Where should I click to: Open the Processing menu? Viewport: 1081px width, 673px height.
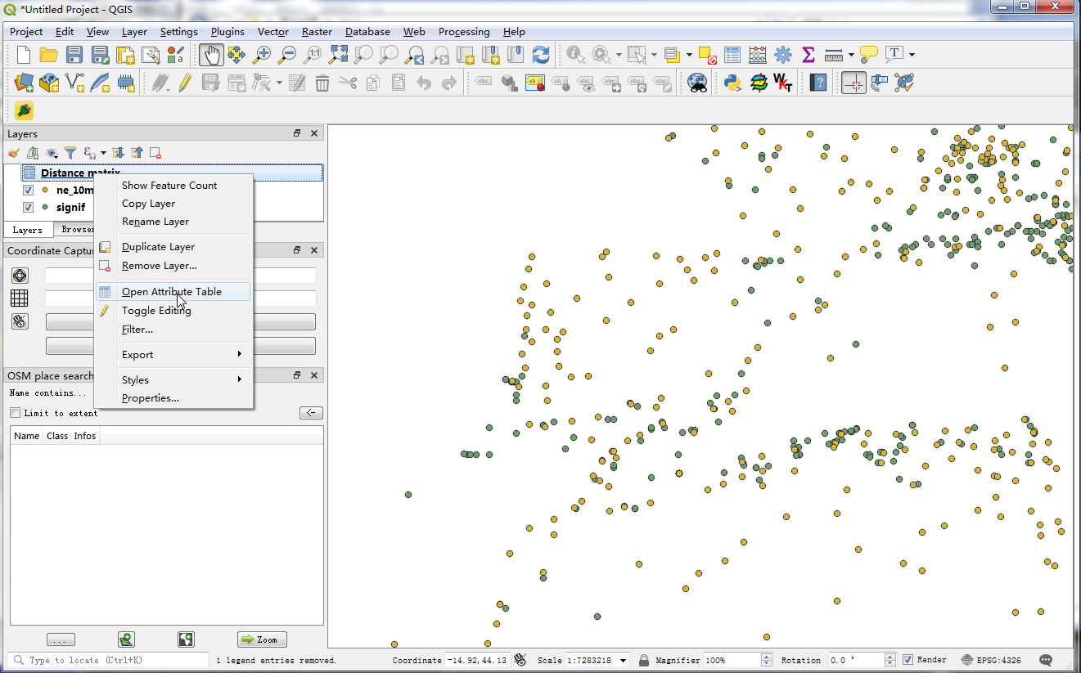click(x=464, y=32)
